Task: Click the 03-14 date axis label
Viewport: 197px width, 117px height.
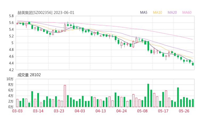Action: click(x=38, y=111)
